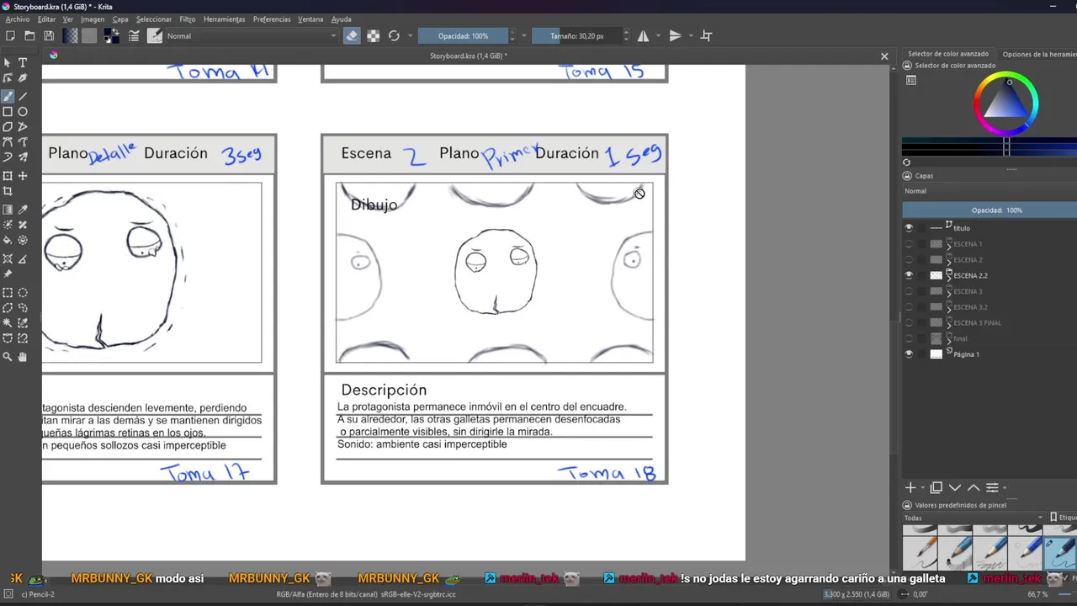
Task: Duplicate the selected layer
Action: (x=936, y=488)
